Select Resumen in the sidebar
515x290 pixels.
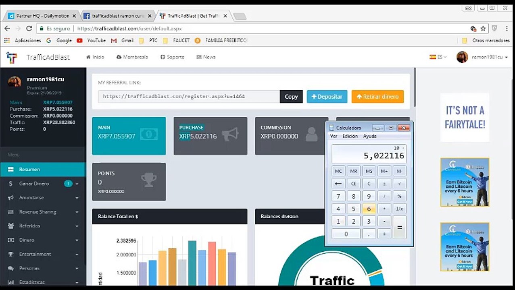43,170
